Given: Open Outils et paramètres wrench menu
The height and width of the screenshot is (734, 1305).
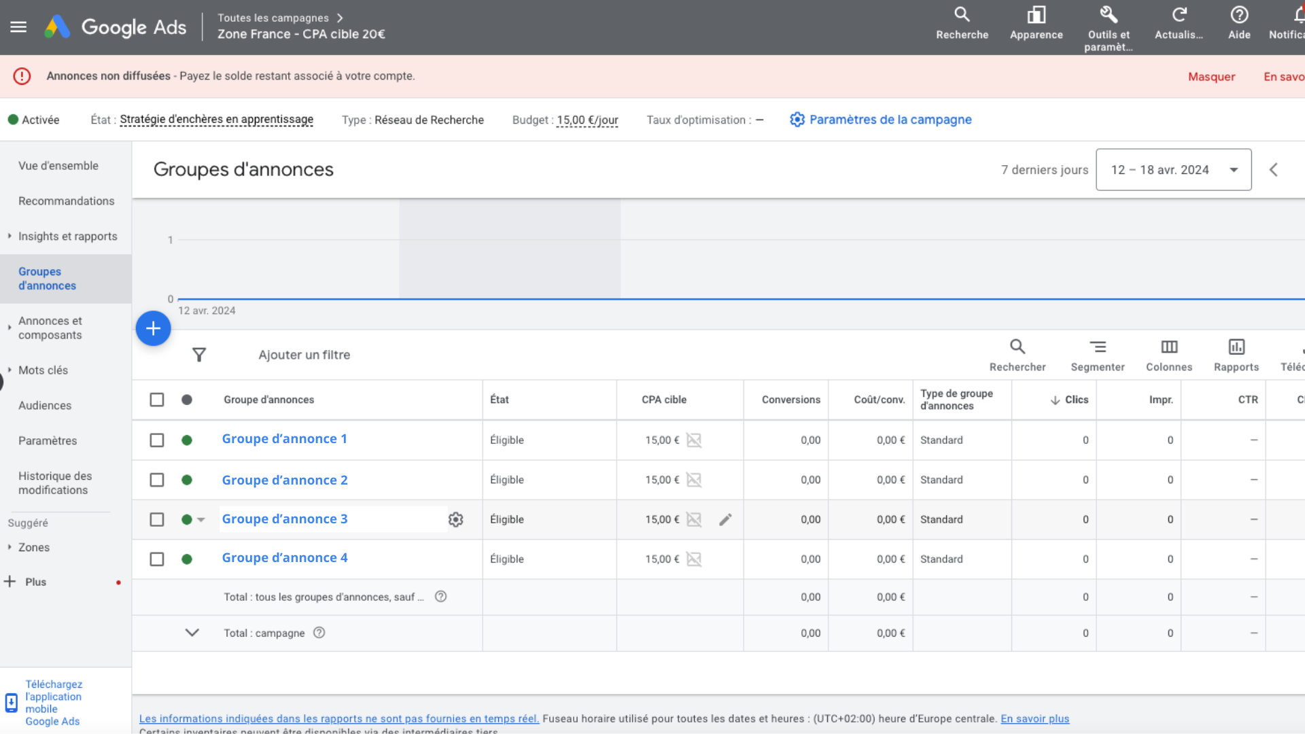Looking at the screenshot, I should tap(1109, 29).
